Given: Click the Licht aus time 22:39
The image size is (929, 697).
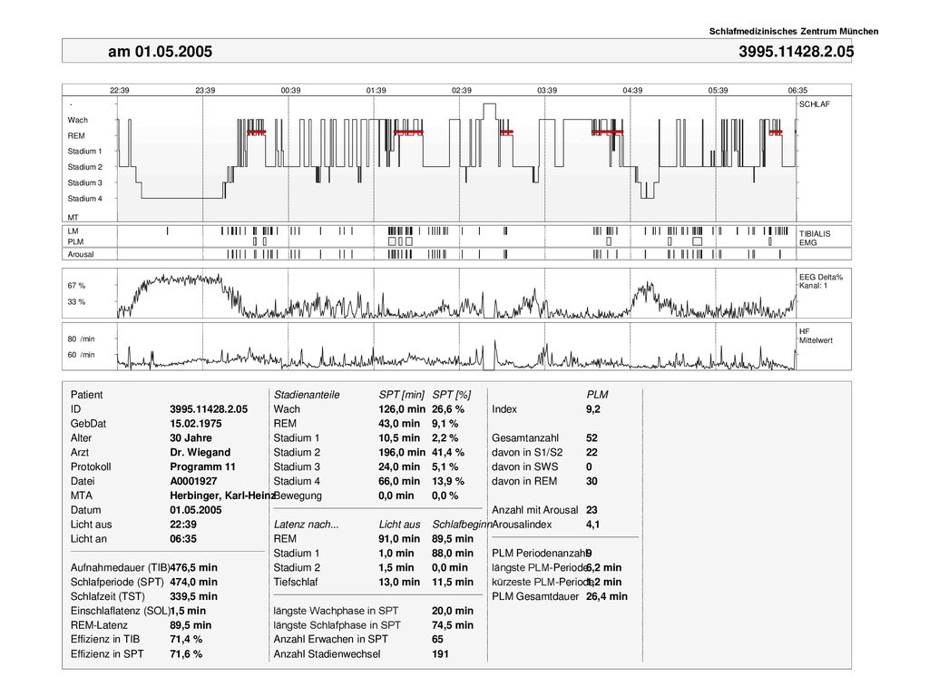Looking at the screenshot, I should pyautogui.click(x=183, y=525).
